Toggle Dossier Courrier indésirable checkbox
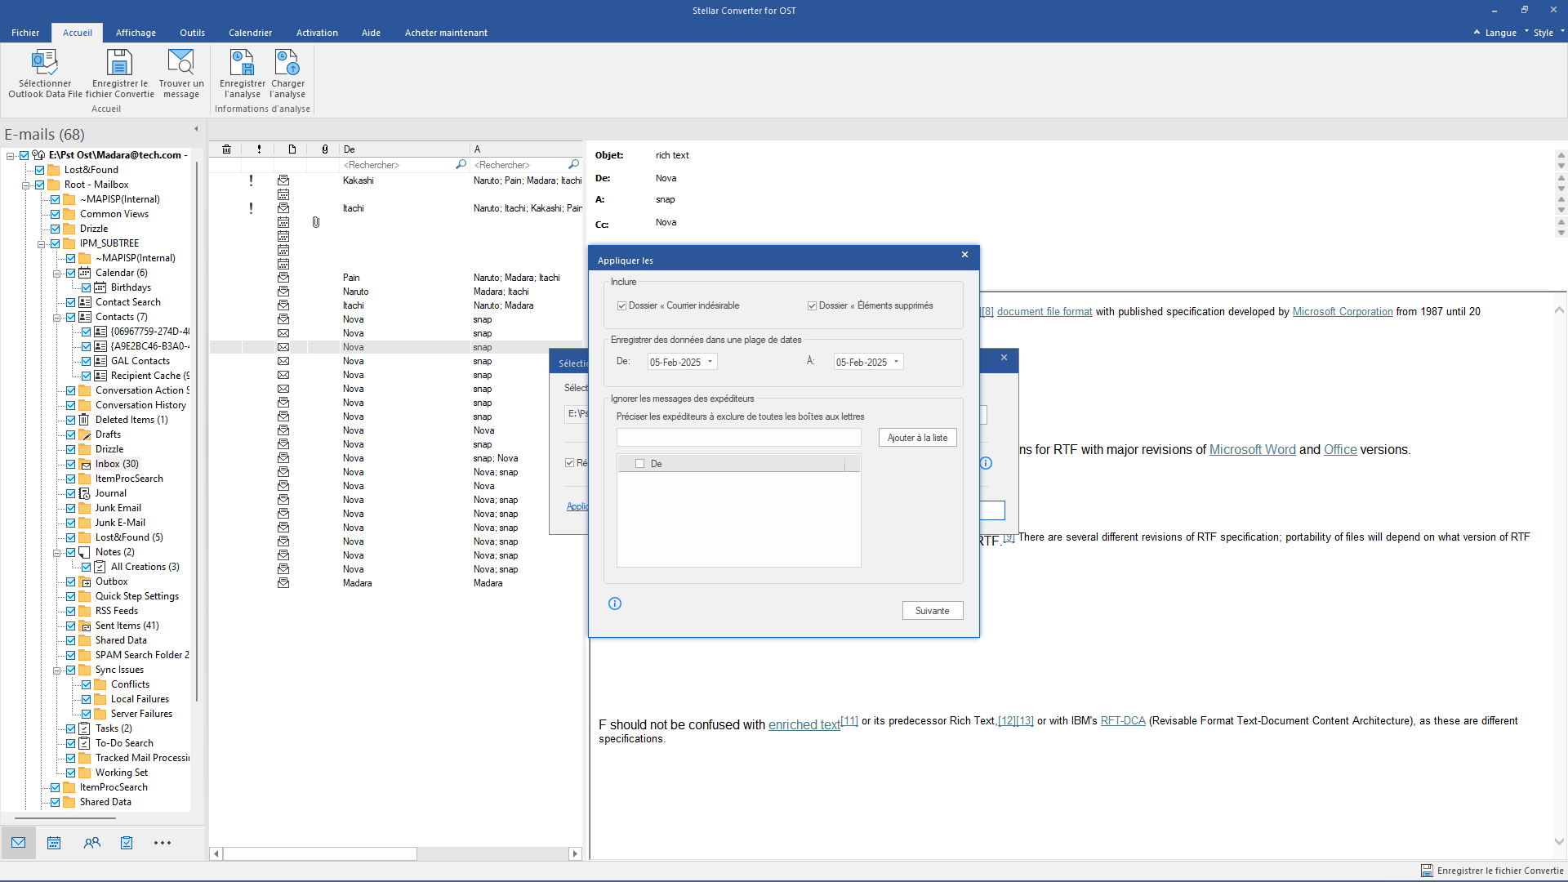 click(x=622, y=305)
